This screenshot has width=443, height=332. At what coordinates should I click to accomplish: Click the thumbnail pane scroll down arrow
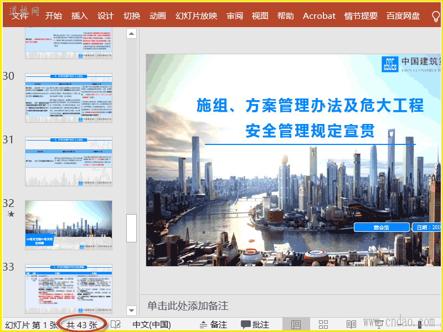coord(131,310)
